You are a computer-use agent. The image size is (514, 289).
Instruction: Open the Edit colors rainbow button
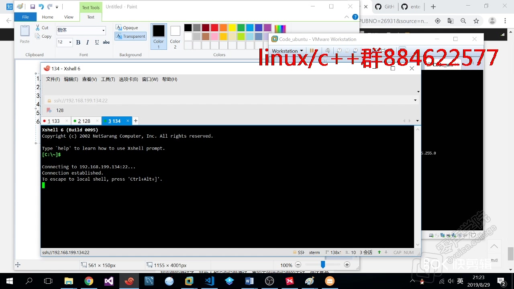point(280,28)
